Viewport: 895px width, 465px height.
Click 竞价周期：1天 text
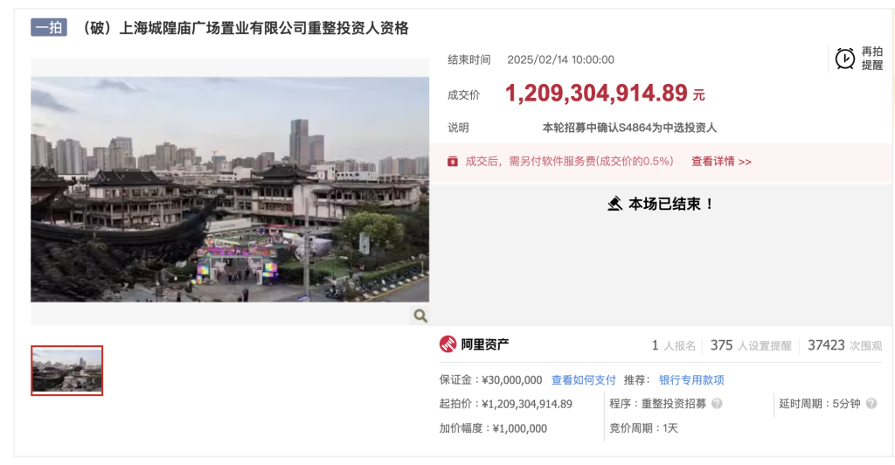tap(643, 428)
